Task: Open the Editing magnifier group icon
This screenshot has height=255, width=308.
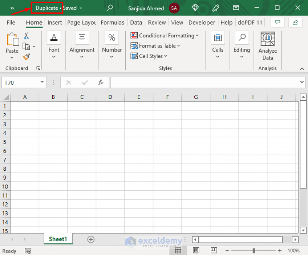Action: point(242,37)
